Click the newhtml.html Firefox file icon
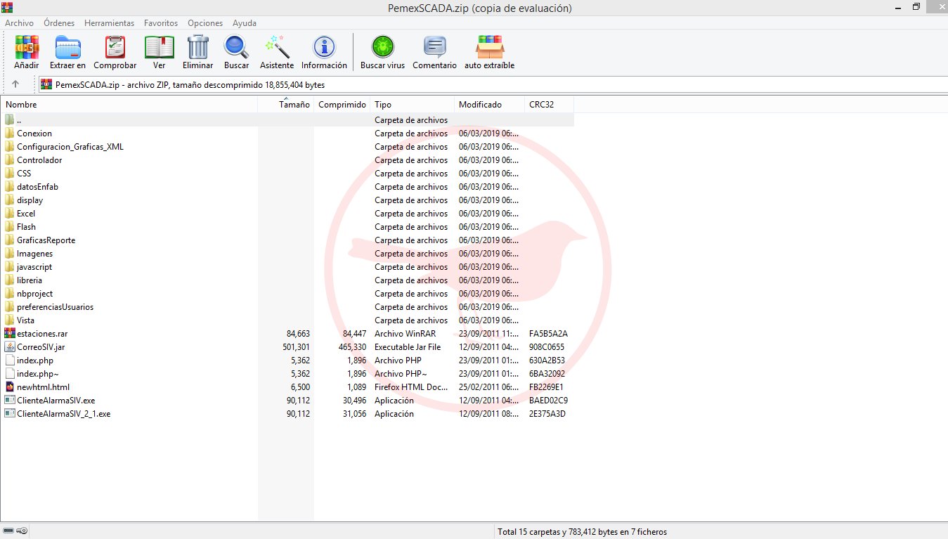 tap(9, 387)
